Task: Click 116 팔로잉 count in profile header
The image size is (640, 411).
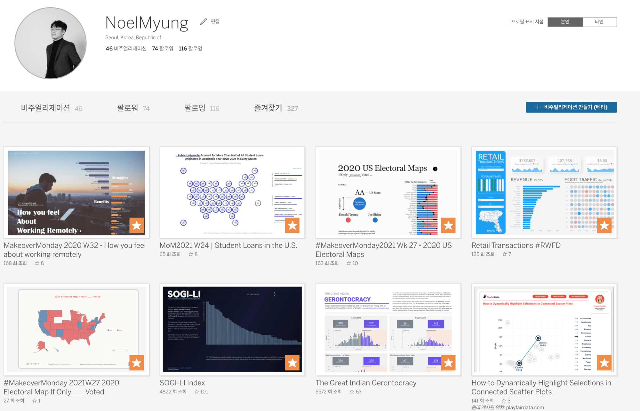Action: pyautogui.click(x=190, y=48)
